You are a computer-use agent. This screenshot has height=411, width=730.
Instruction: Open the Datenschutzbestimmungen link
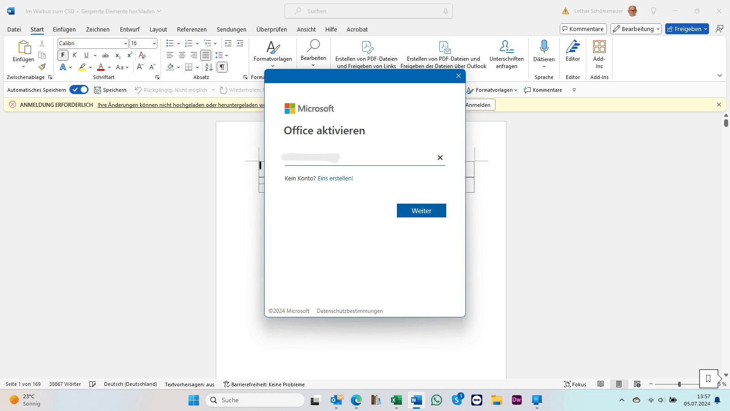[x=350, y=311]
